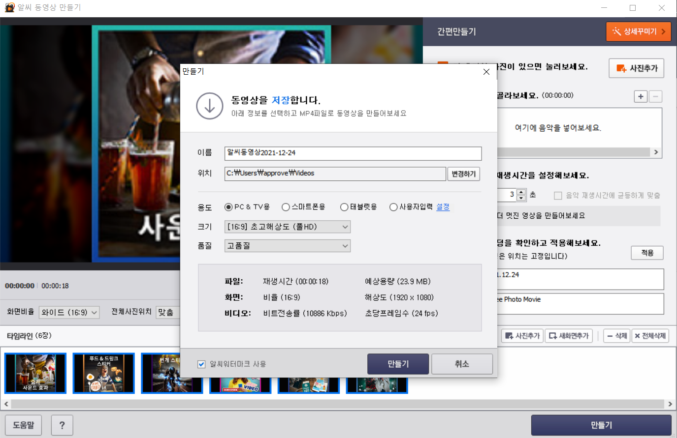
Task: Click the question mark help icon
Action: 62,425
